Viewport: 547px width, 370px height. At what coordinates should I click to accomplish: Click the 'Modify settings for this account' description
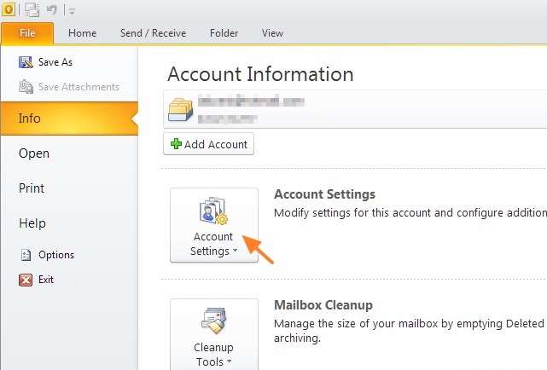[410, 212]
